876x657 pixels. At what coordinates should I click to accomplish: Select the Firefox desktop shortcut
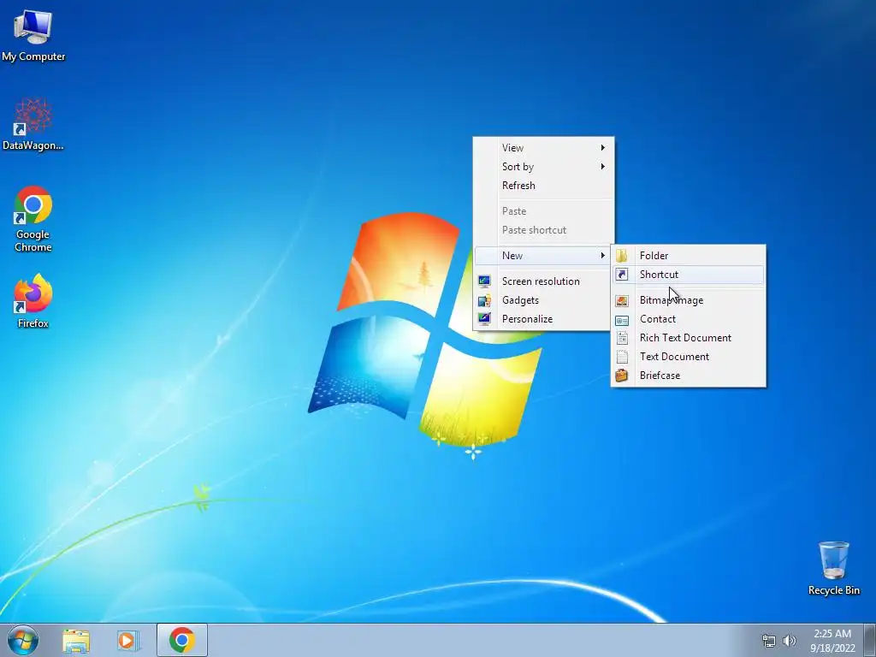pos(33,301)
